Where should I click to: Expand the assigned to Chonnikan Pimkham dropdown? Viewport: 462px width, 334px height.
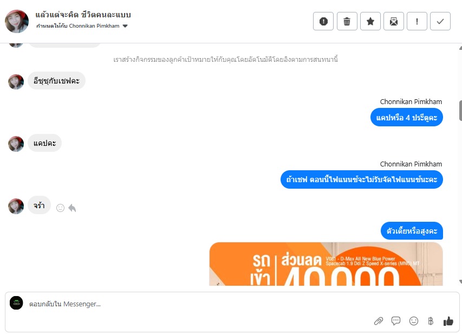point(125,26)
